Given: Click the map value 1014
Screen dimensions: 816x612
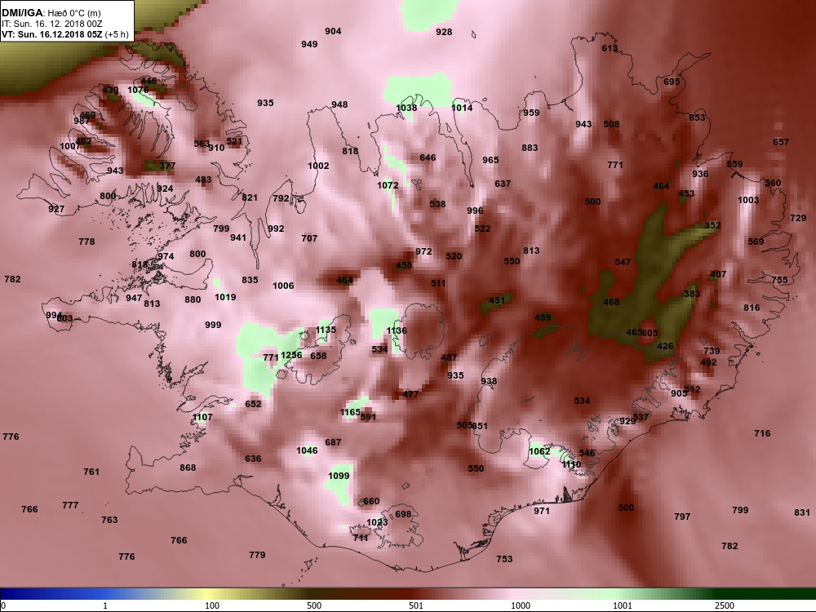Looking at the screenshot, I should click(462, 108).
